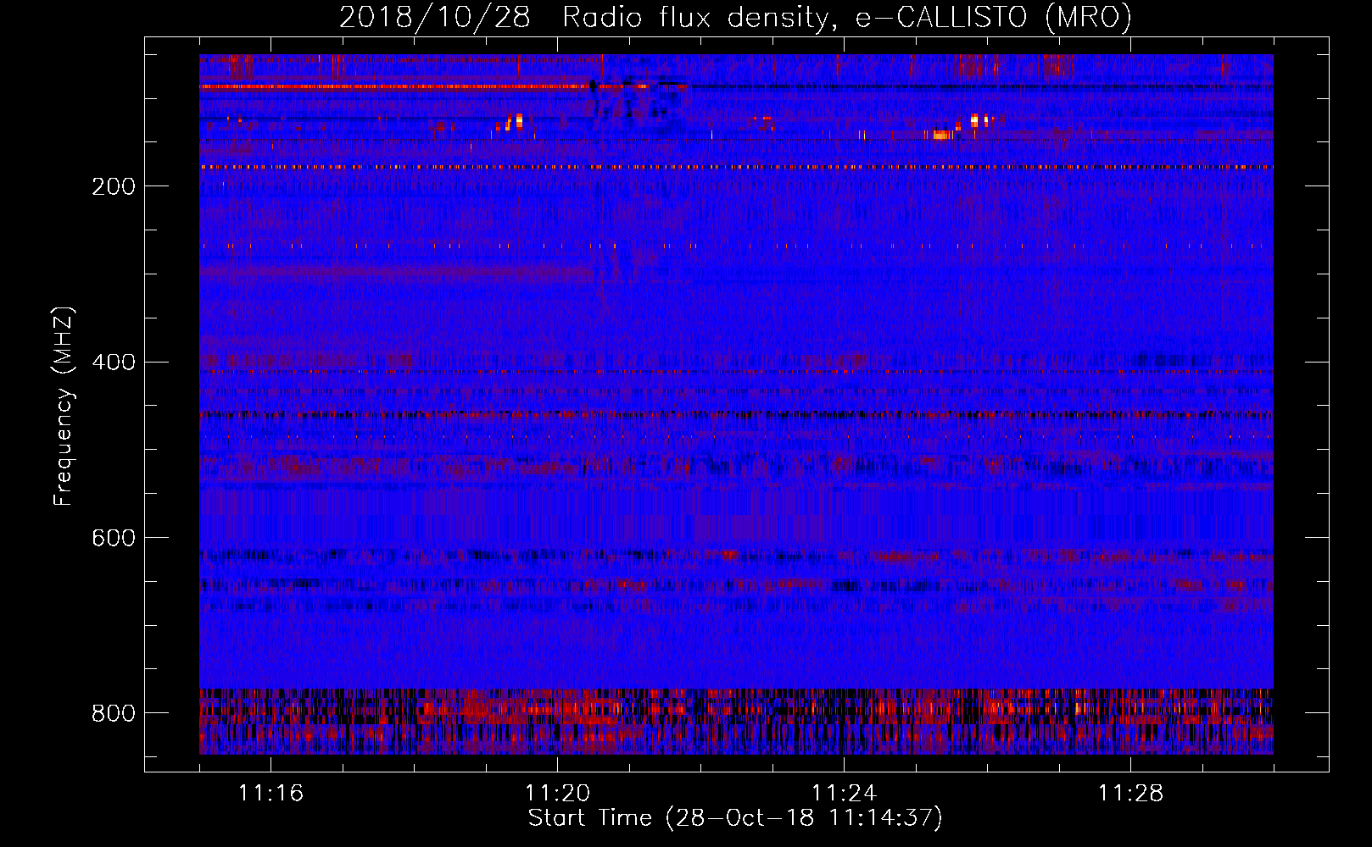Click the 11:20 time tick label
Viewport: 1372px width, 847px height.
click(x=557, y=794)
